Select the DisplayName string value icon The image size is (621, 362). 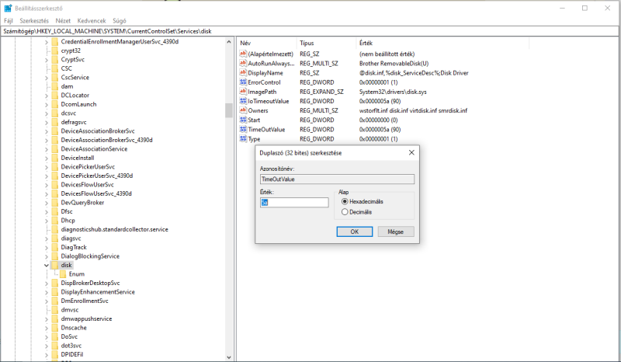[243, 72]
